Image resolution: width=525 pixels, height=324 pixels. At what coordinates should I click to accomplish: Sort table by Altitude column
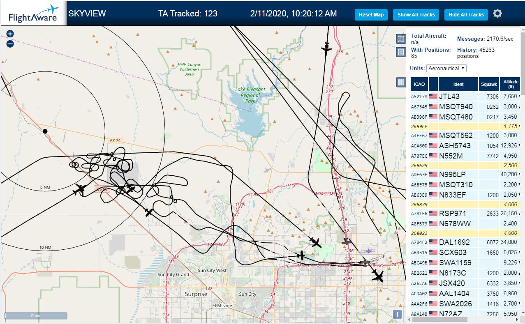[x=511, y=84]
